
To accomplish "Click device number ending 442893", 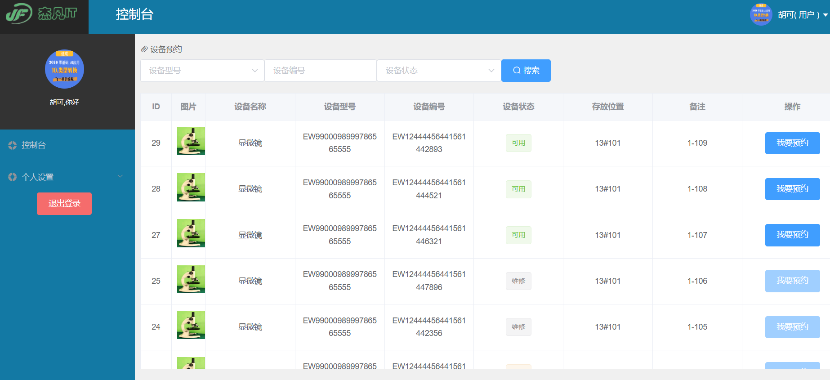I will [x=429, y=143].
